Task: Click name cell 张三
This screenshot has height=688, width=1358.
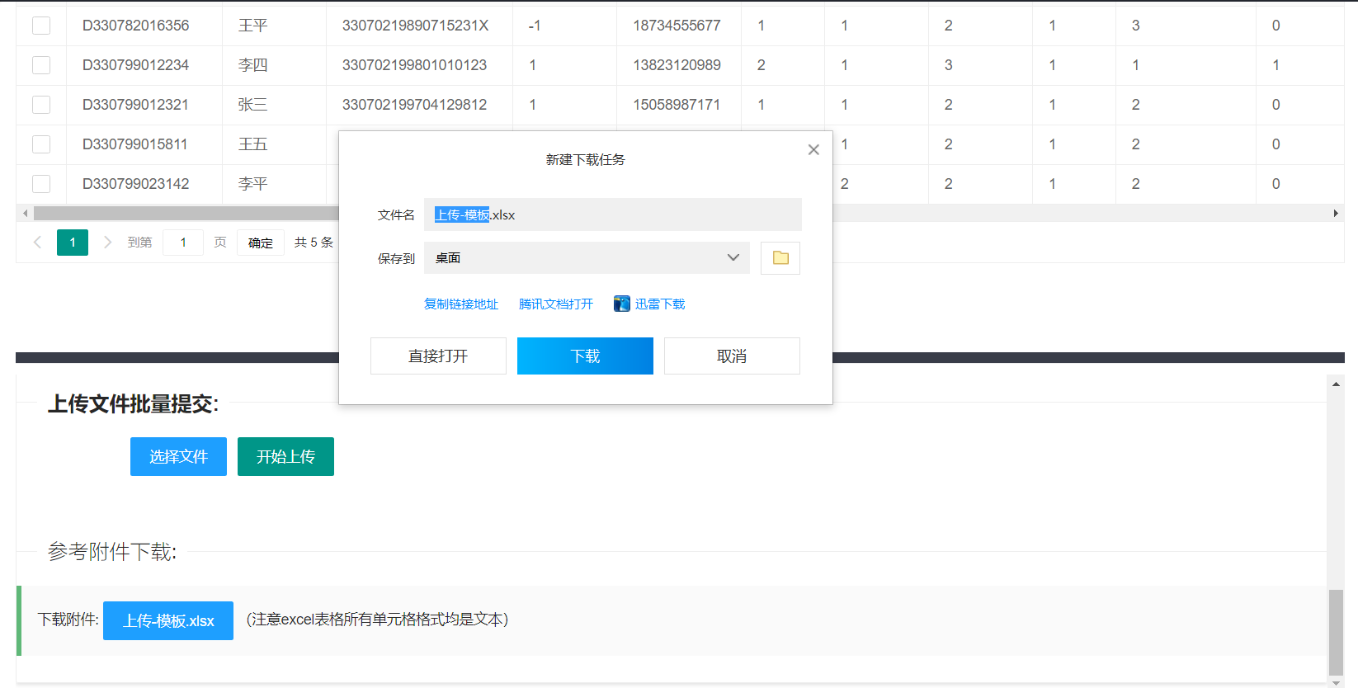Action: (x=252, y=105)
